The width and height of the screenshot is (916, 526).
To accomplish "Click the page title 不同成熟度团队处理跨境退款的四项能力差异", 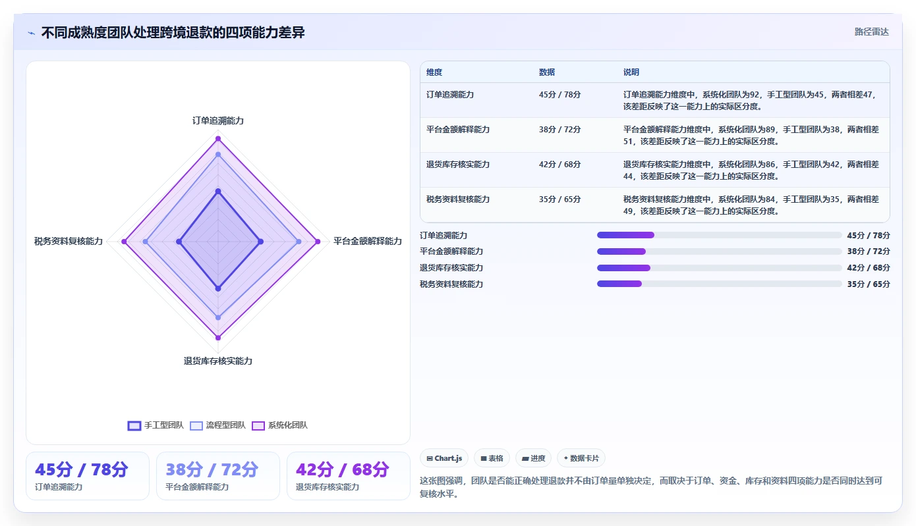I will (x=173, y=32).
